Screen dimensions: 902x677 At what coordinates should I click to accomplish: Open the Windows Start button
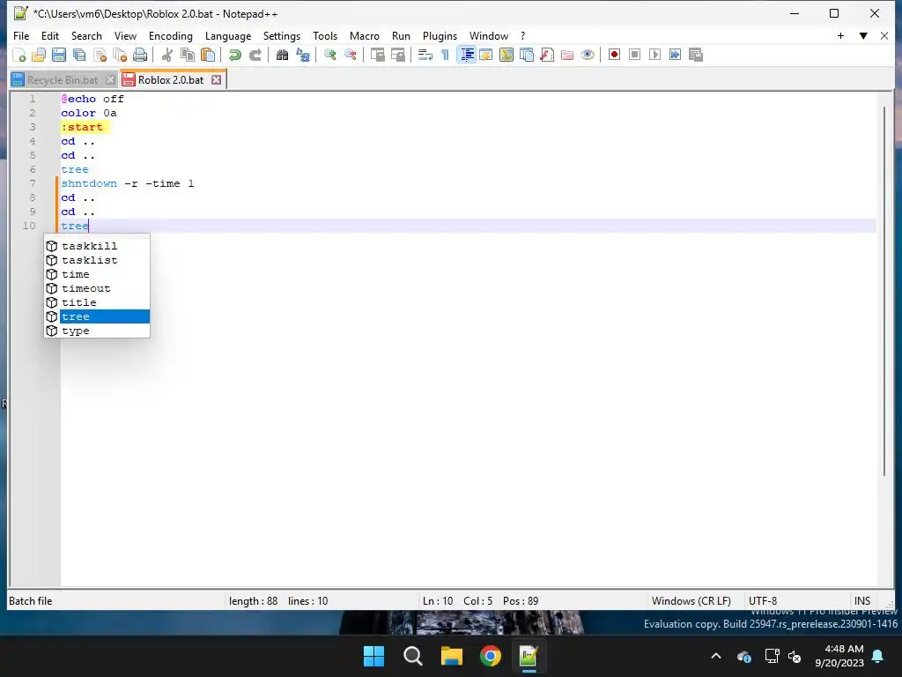point(373,656)
